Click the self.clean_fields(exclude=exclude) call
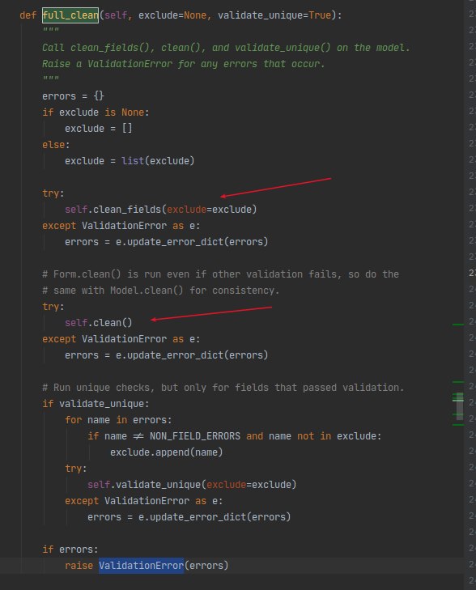This screenshot has height=590, width=476. 160,210
